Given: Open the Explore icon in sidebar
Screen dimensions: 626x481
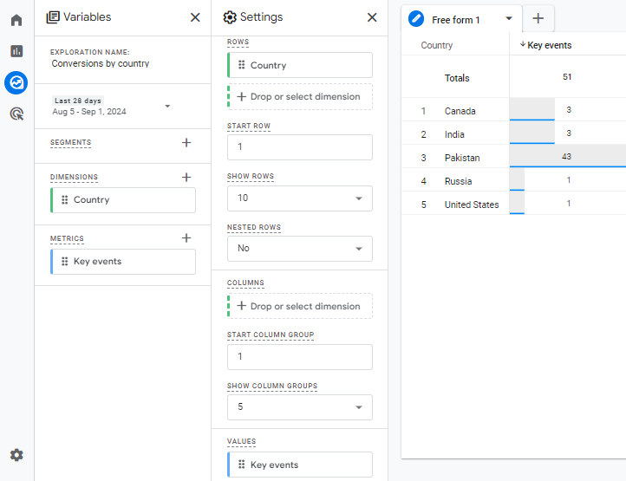Looking at the screenshot, I should click(16, 82).
